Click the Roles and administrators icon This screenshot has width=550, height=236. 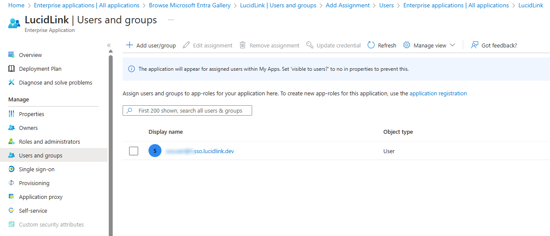pos(12,142)
